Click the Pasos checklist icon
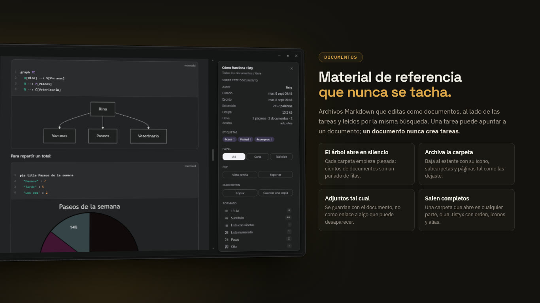This screenshot has width=540, height=303. point(227,239)
